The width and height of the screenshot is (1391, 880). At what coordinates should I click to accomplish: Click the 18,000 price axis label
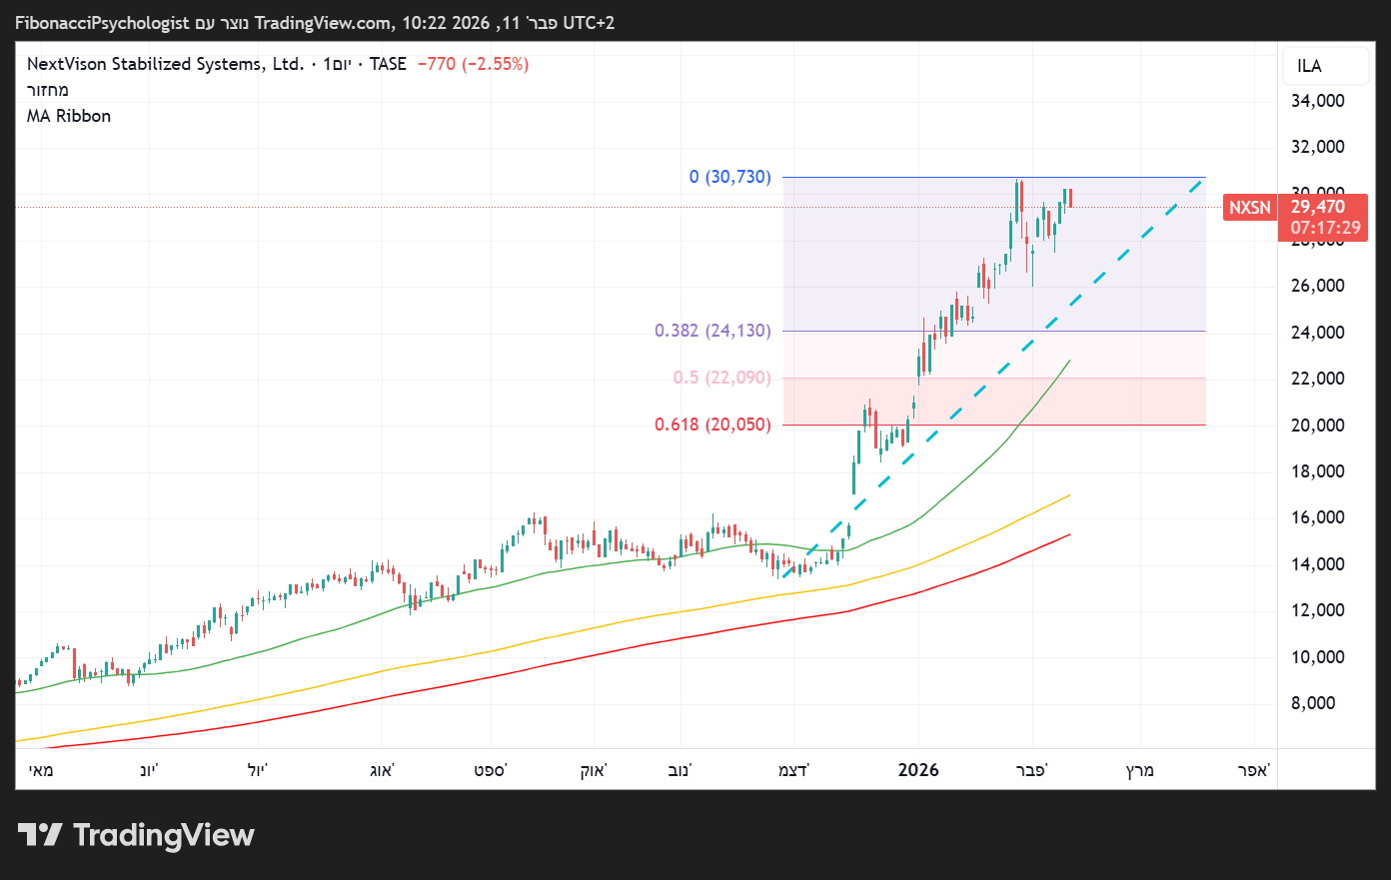click(1318, 471)
